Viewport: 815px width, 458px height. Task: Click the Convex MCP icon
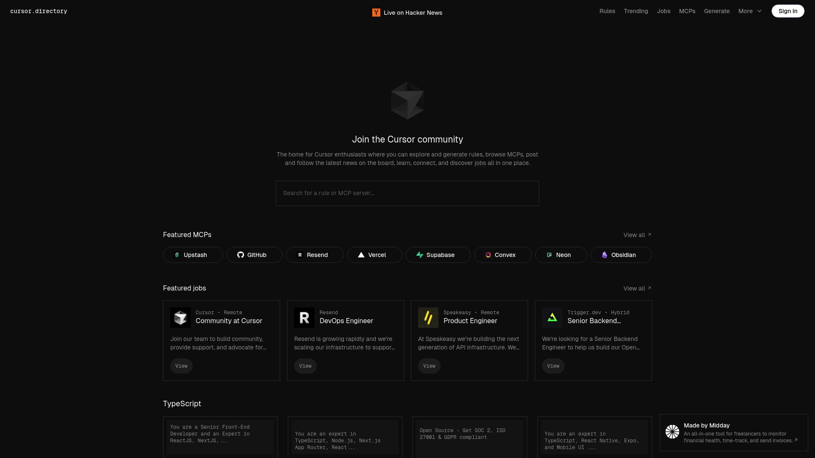487,255
